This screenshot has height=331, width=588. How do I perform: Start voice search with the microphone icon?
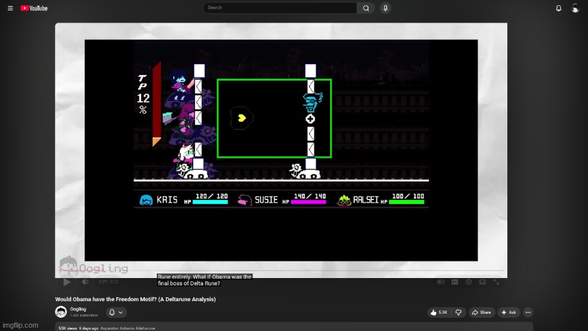pos(385,8)
